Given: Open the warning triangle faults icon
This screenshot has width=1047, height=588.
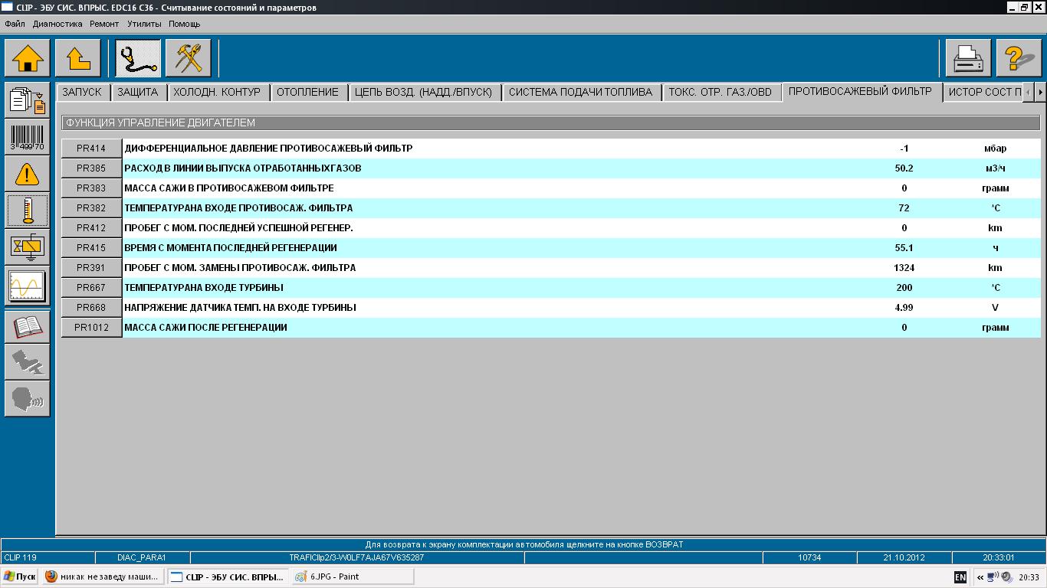Looking at the screenshot, I should pyautogui.click(x=28, y=174).
